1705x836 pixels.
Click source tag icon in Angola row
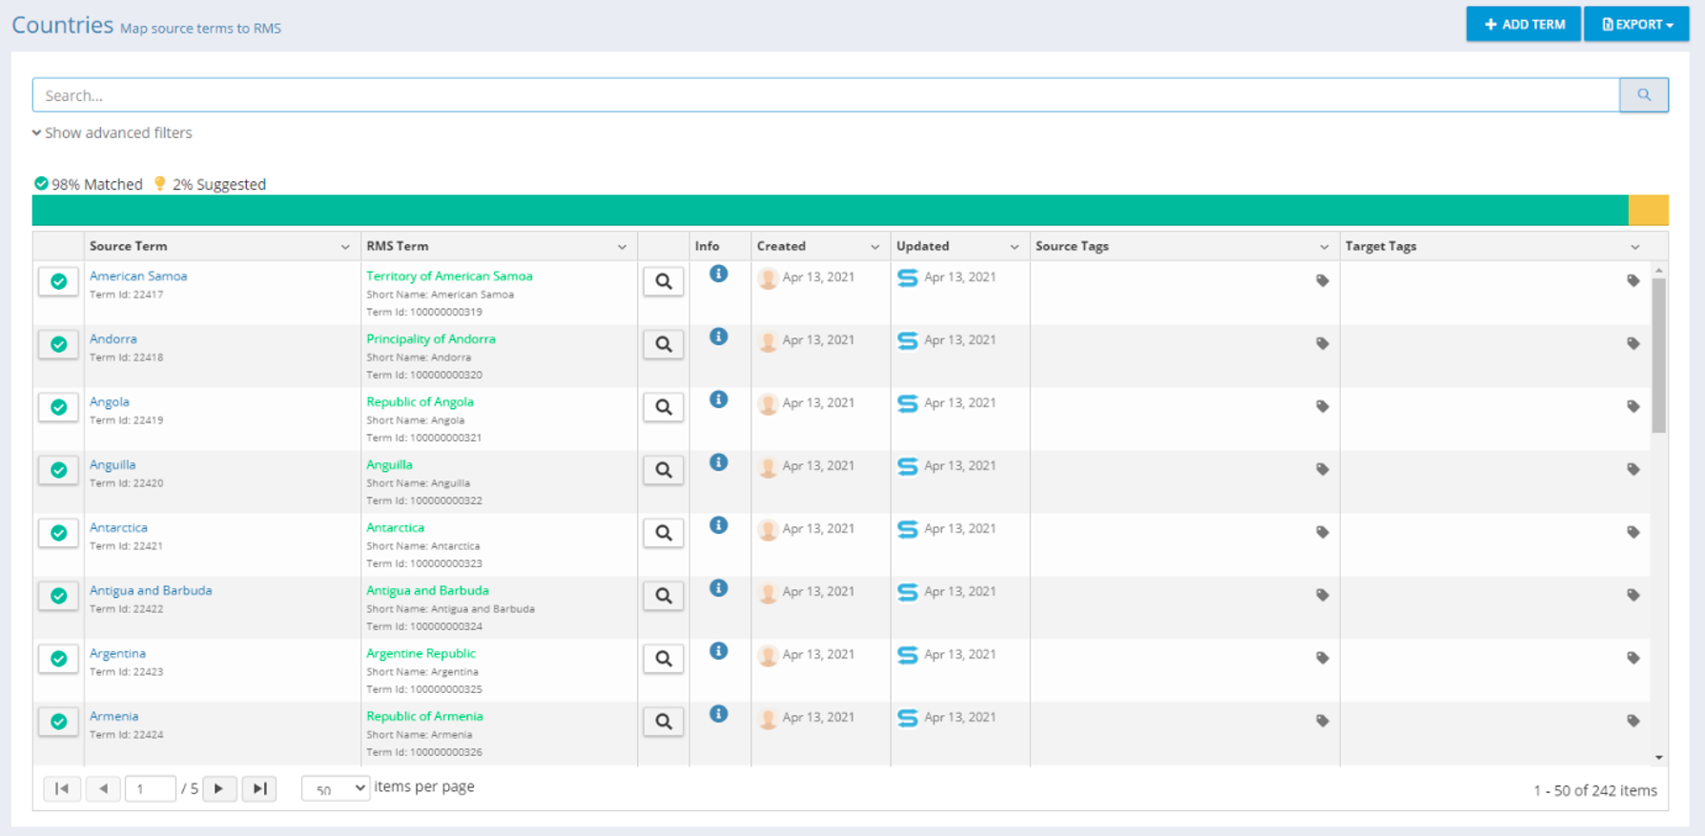(1322, 407)
